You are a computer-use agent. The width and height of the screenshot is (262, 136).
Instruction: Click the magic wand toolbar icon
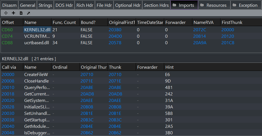[x=28, y=13]
